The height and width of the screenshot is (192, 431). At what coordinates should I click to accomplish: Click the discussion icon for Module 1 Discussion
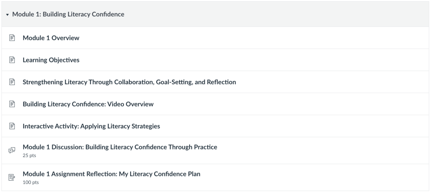[12, 150]
